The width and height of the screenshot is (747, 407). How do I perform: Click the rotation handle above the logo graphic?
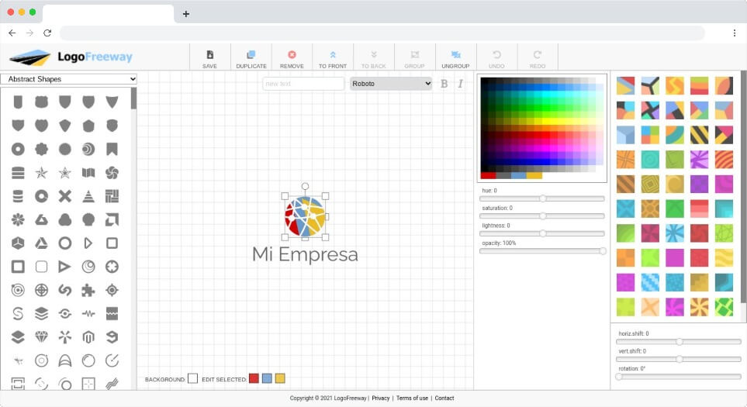[305, 186]
